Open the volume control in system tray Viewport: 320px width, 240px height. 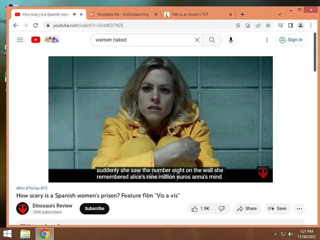(291, 234)
